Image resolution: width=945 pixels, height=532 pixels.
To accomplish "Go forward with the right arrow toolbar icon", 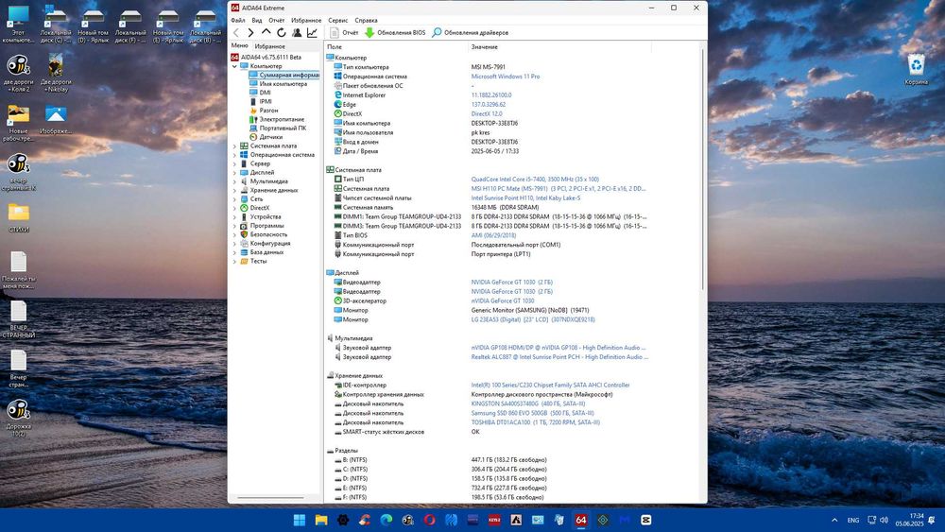I will pyautogui.click(x=250, y=32).
